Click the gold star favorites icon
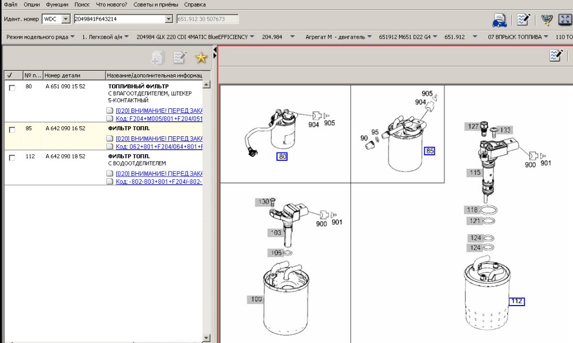Screen dimensions: 573x343 [x=201, y=57]
